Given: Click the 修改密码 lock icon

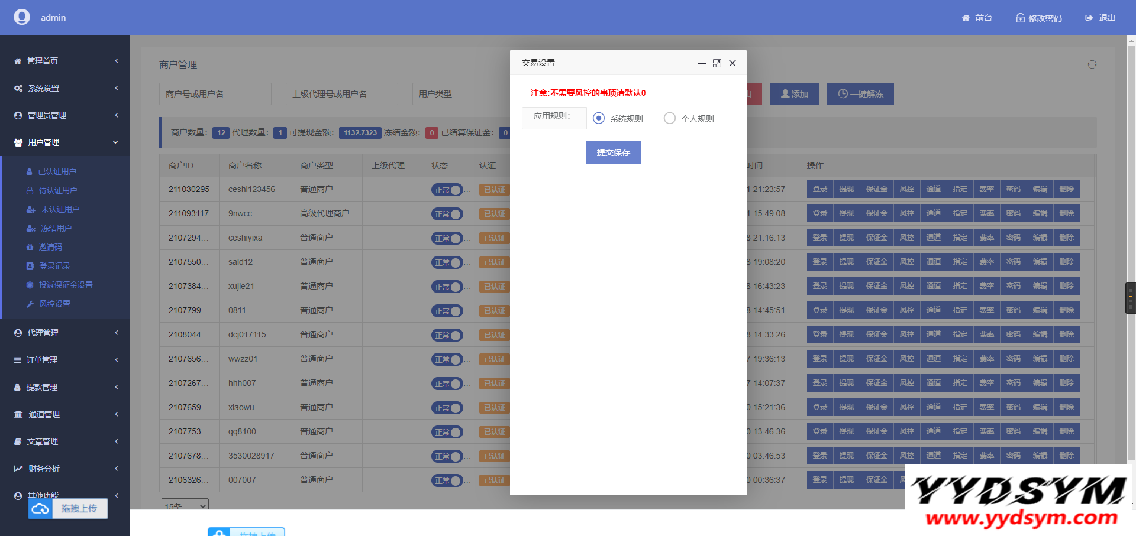Looking at the screenshot, I should (1020, 18).
